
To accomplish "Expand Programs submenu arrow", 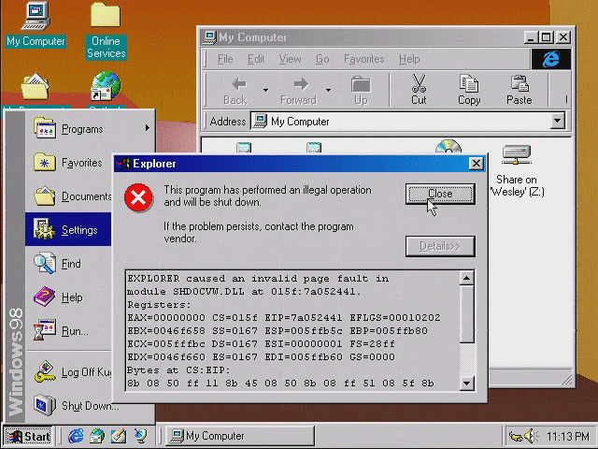I will (148, 128).
